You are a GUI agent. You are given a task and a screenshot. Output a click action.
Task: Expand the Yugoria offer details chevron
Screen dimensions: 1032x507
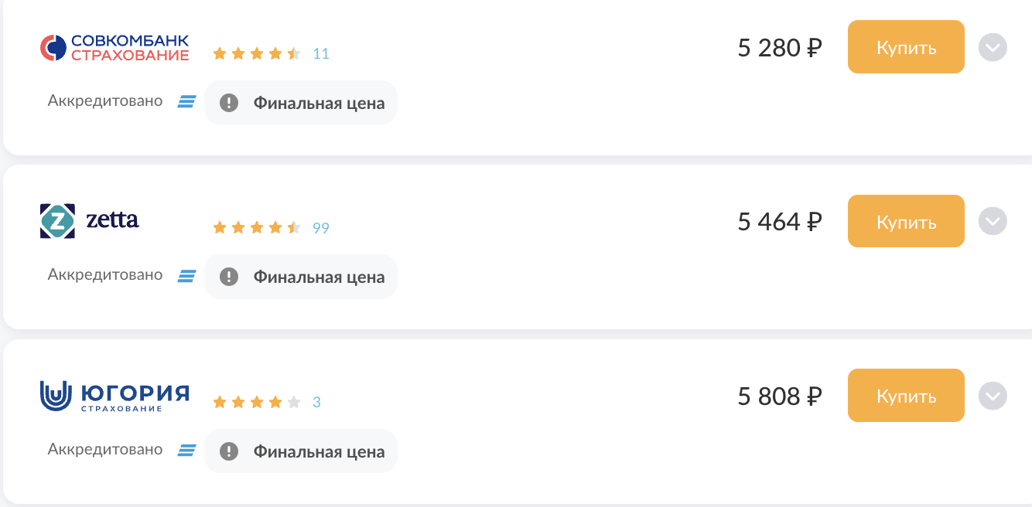[x=993, y=396]
